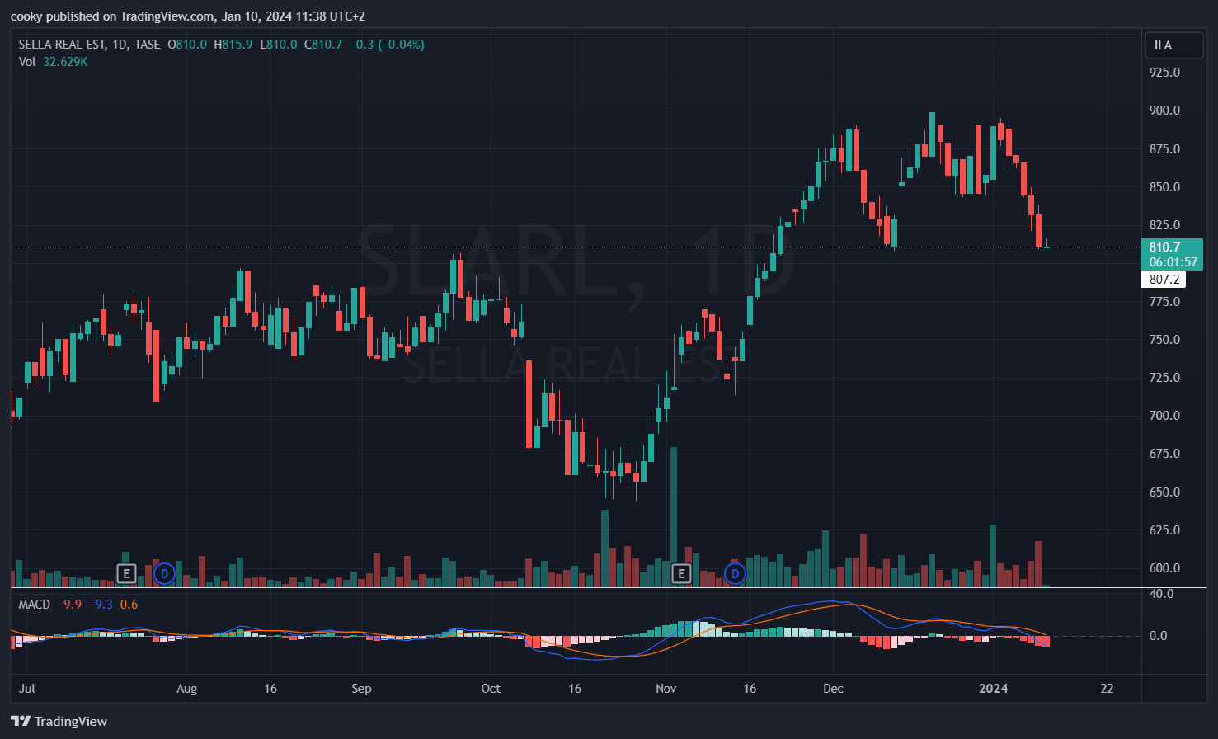This screenshot has height=739, width=1218.
Task: Click the Aug label on the time axis
Action: point(187,689)
